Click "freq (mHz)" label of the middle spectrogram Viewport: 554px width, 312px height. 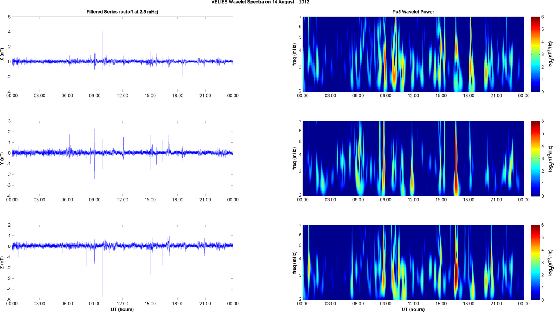pos(294,158)
